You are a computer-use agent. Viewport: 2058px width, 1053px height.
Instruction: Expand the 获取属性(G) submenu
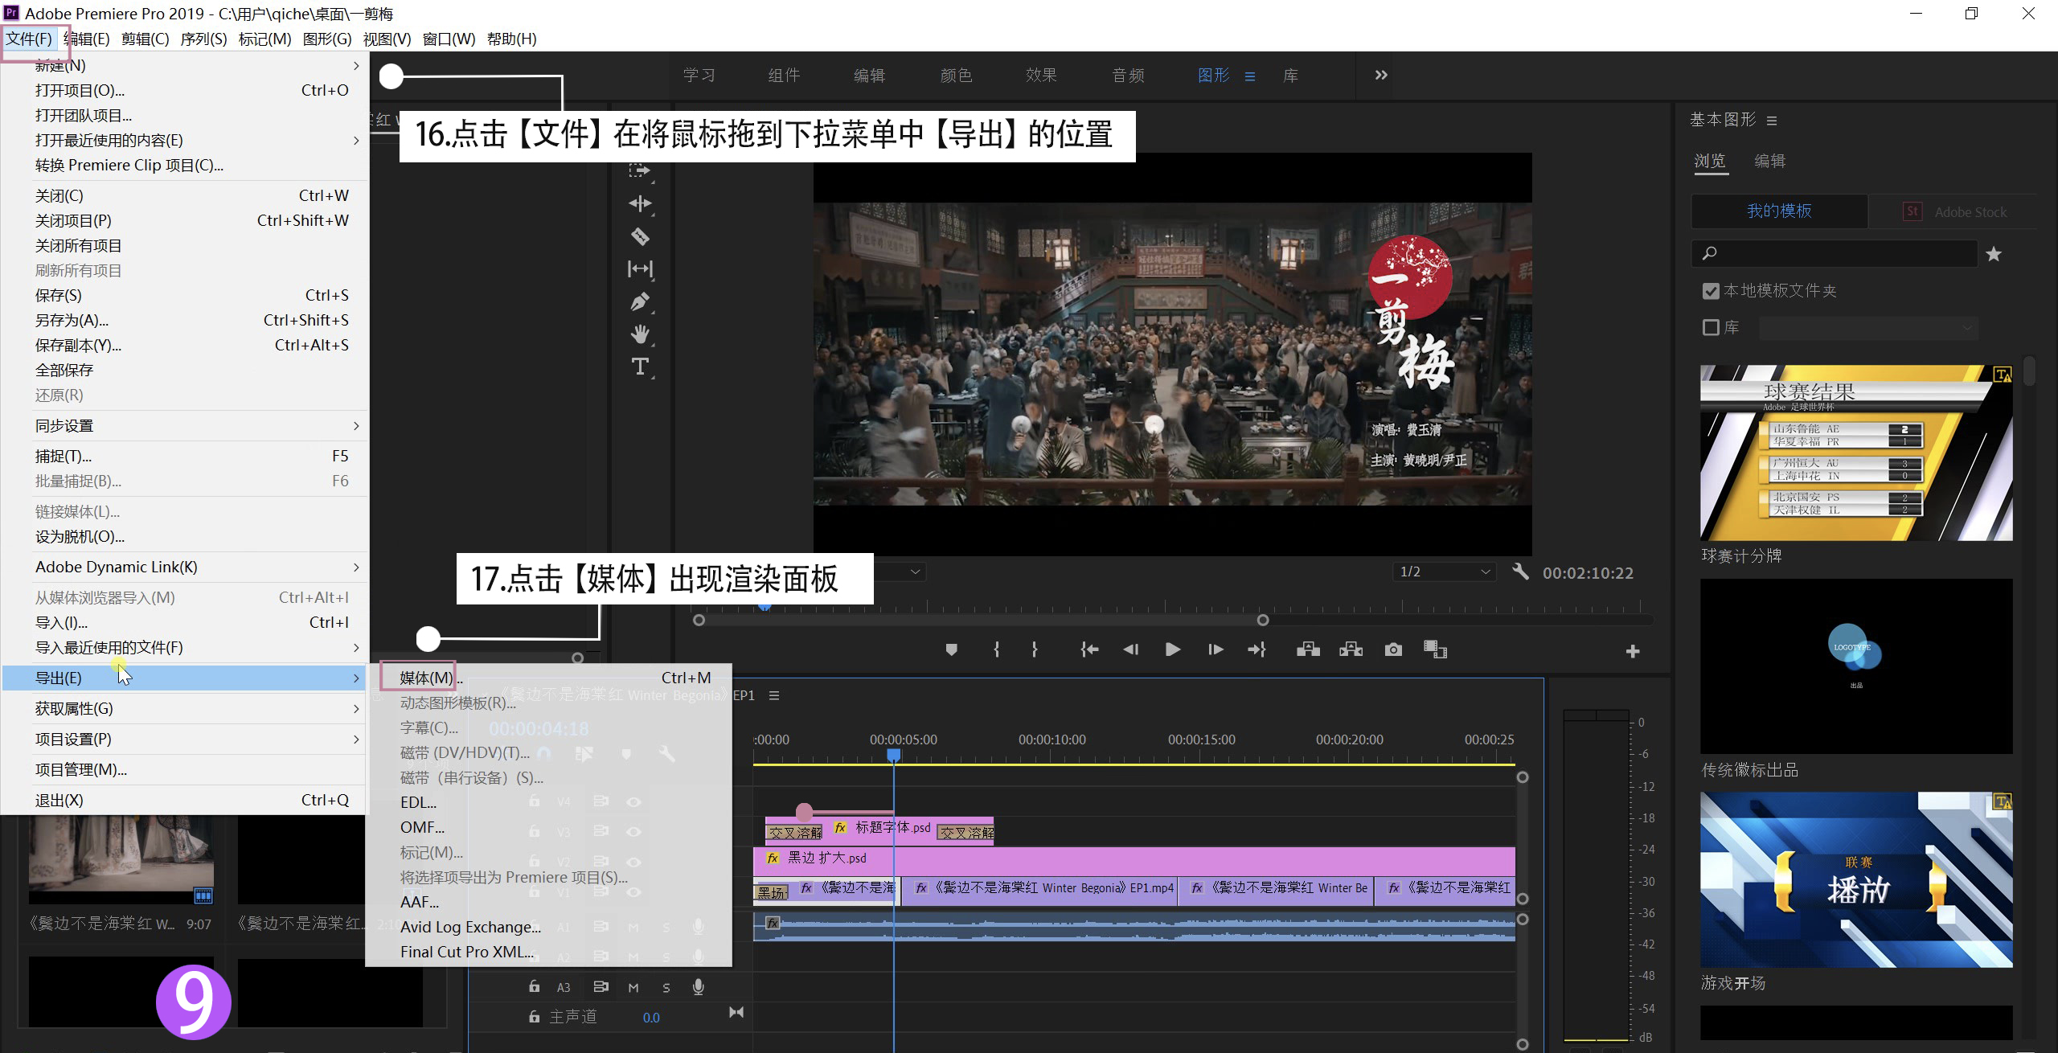(x=184, y=709)
